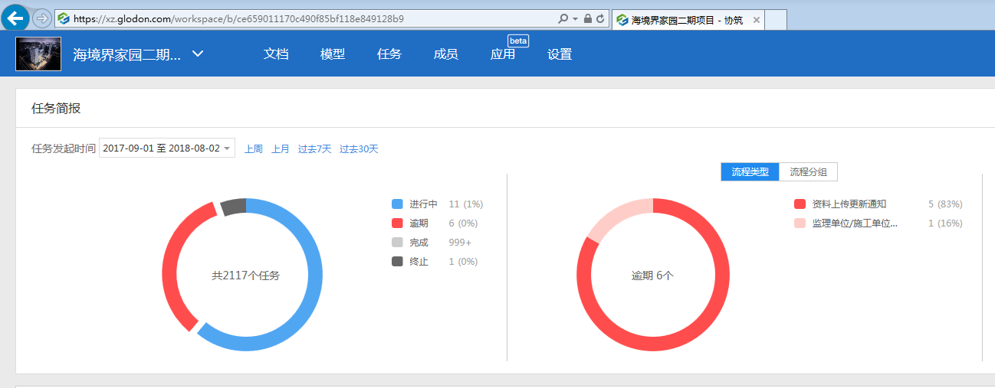The image size is (995, 388).
Task: Open the address bar search options arrow
Action: 575,18
